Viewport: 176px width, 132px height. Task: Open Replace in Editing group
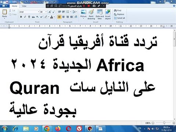[x=119, y=14]
